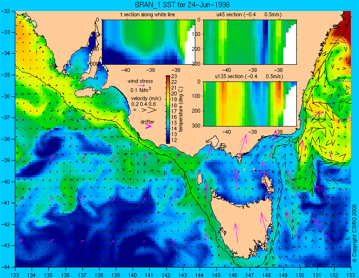
Task: Click the longitude tick label '143'
Action: [183, 275]
